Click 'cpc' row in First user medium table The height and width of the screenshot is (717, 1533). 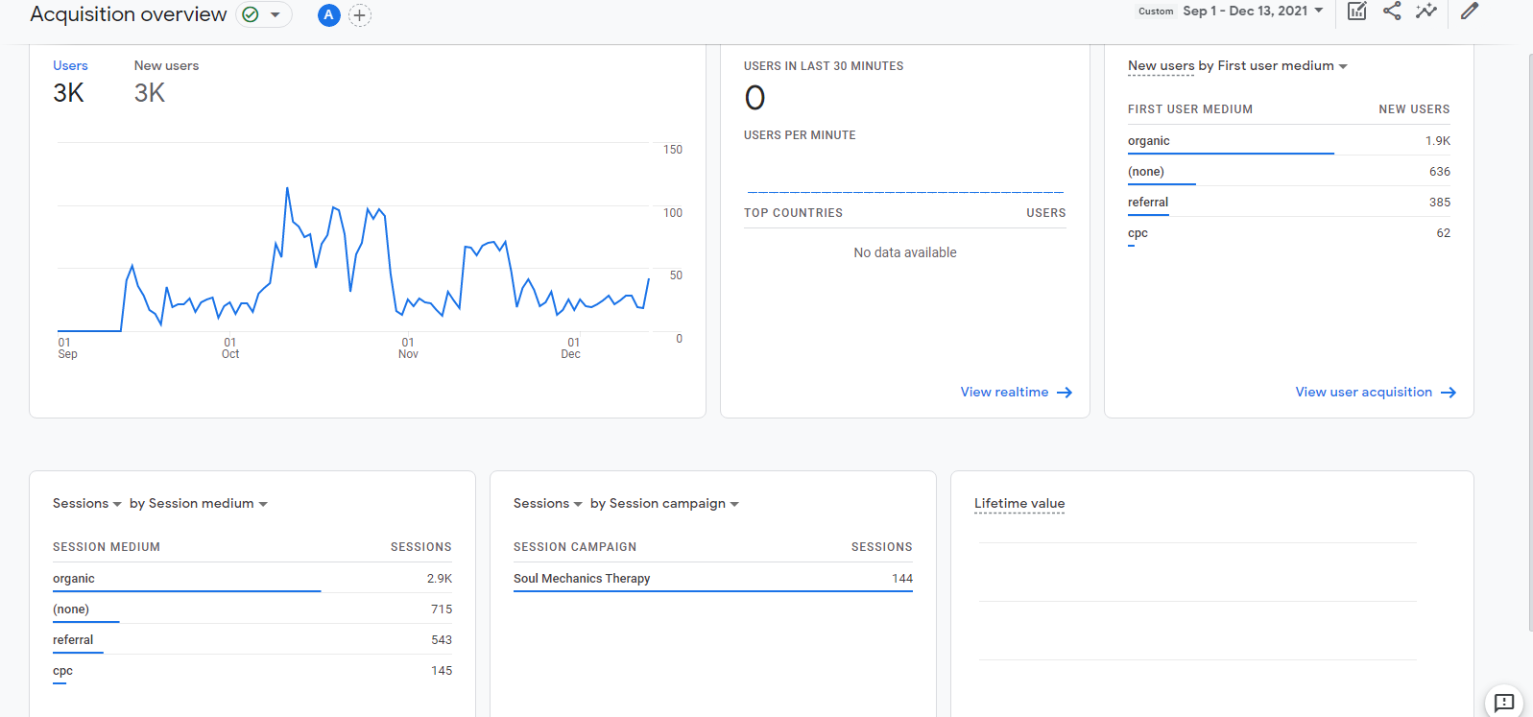[x=1288, y=232]
